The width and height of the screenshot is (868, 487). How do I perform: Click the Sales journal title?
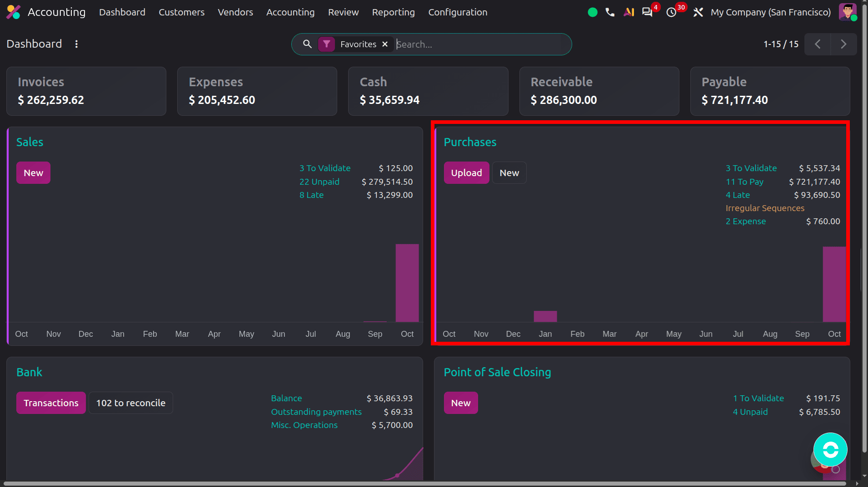click(x=30, y=142)
